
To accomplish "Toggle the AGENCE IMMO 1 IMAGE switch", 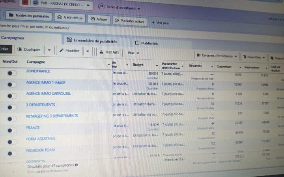I will [x=12, y=85].
